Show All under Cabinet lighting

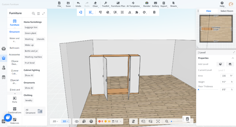(29, 76)
